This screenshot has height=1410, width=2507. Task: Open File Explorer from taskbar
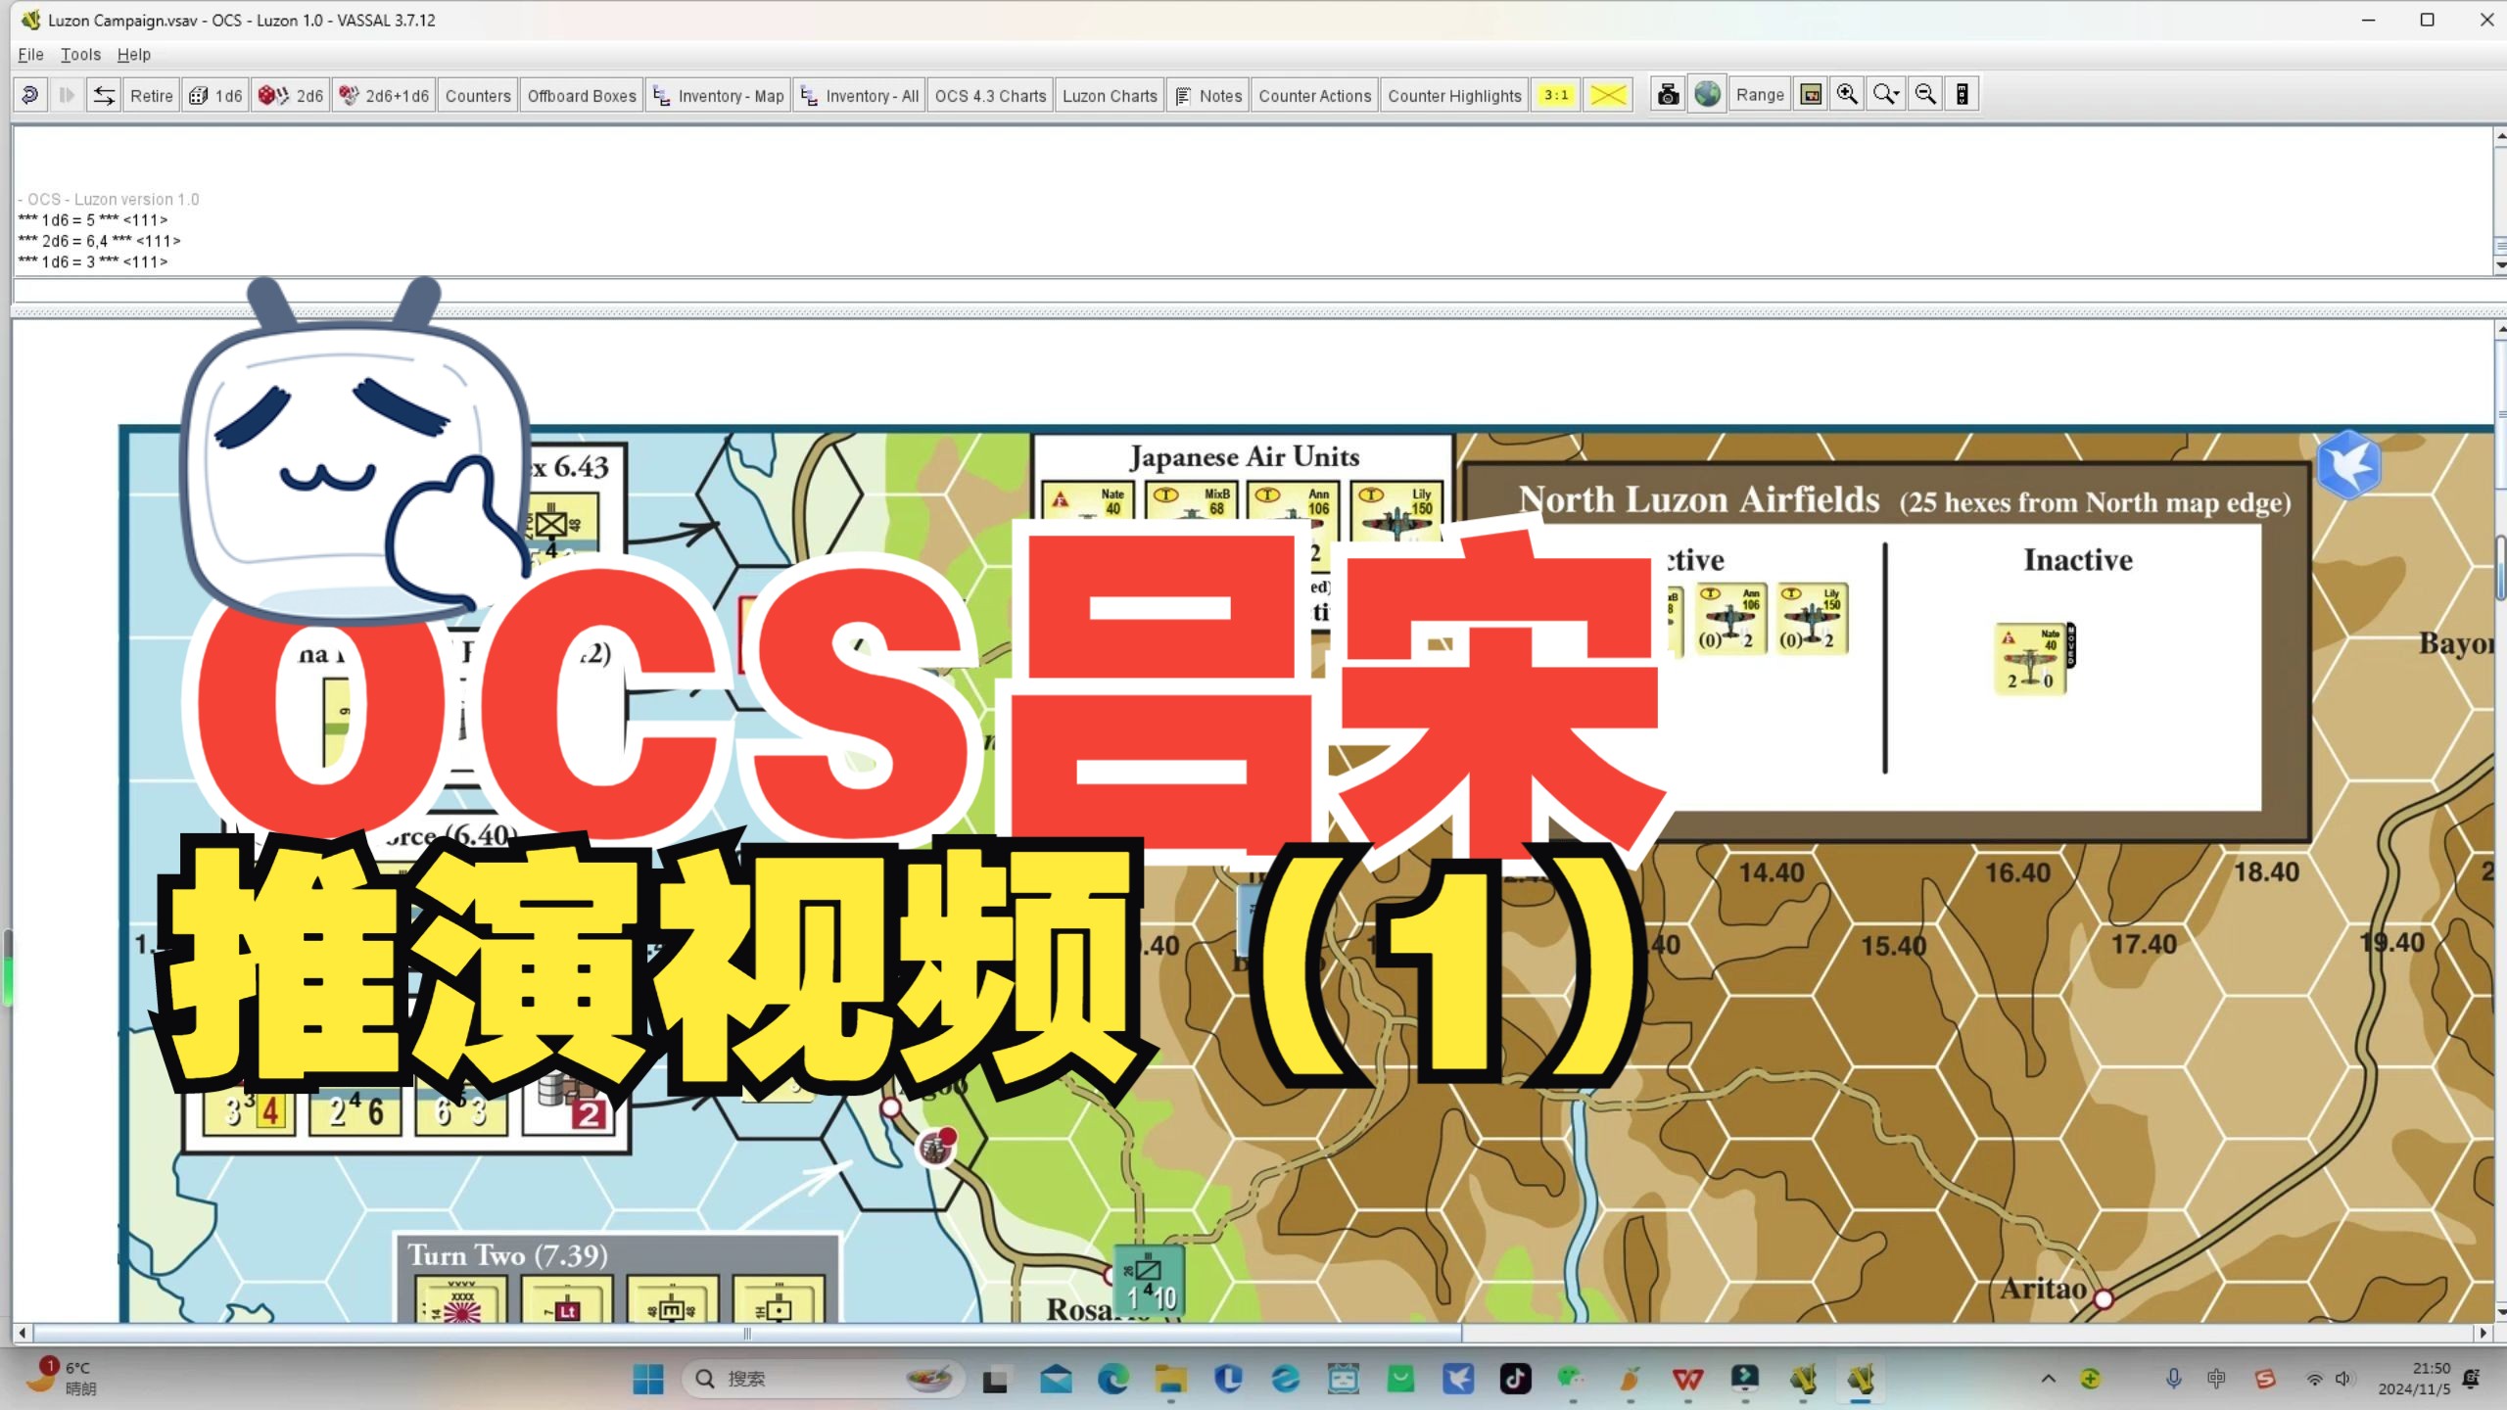1170,1380
